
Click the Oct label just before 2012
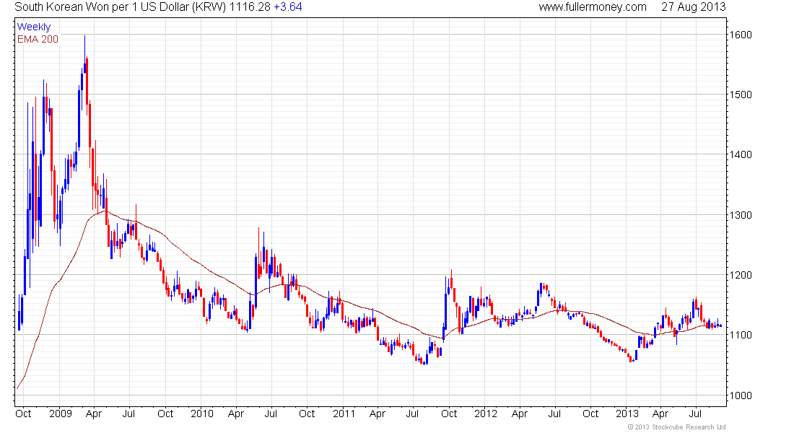449,414
